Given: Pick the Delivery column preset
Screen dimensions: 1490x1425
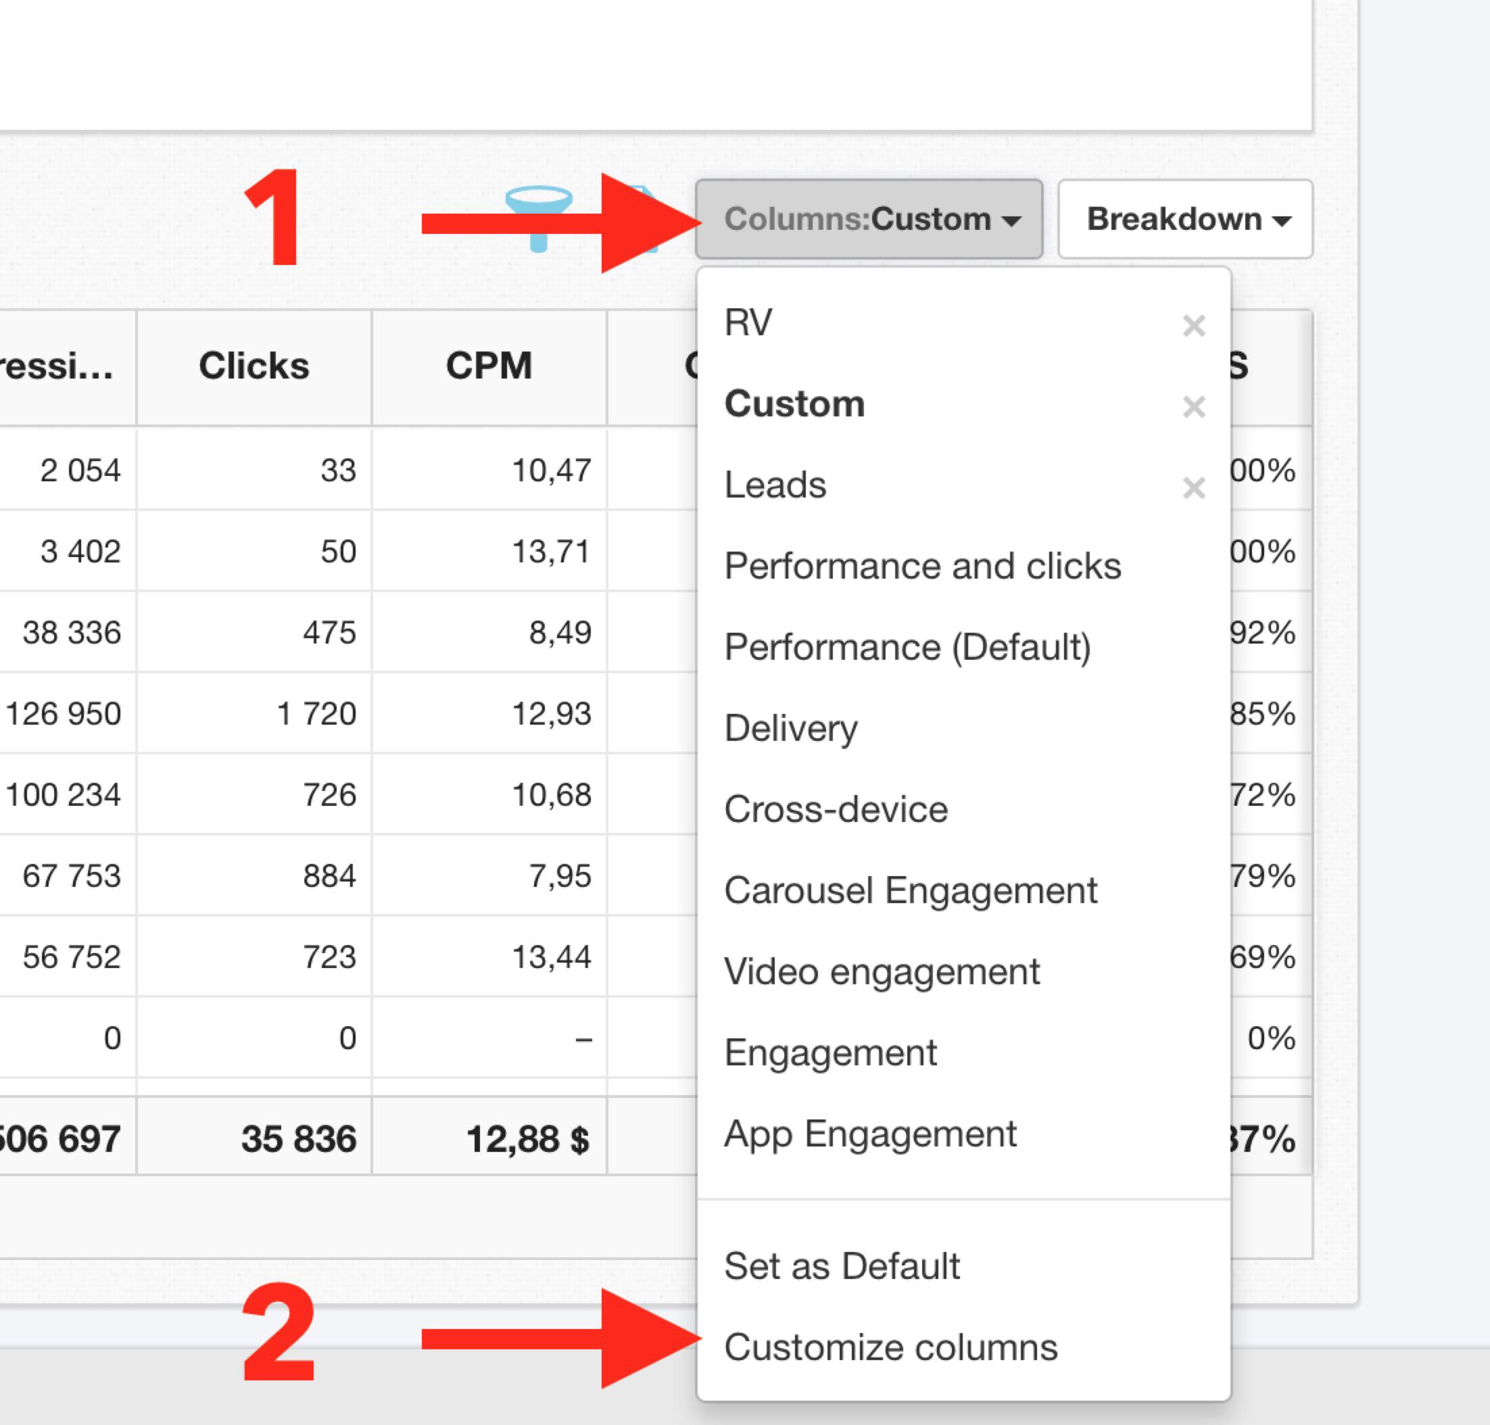Looking at the screenshot, I should [x=791, y=729].
